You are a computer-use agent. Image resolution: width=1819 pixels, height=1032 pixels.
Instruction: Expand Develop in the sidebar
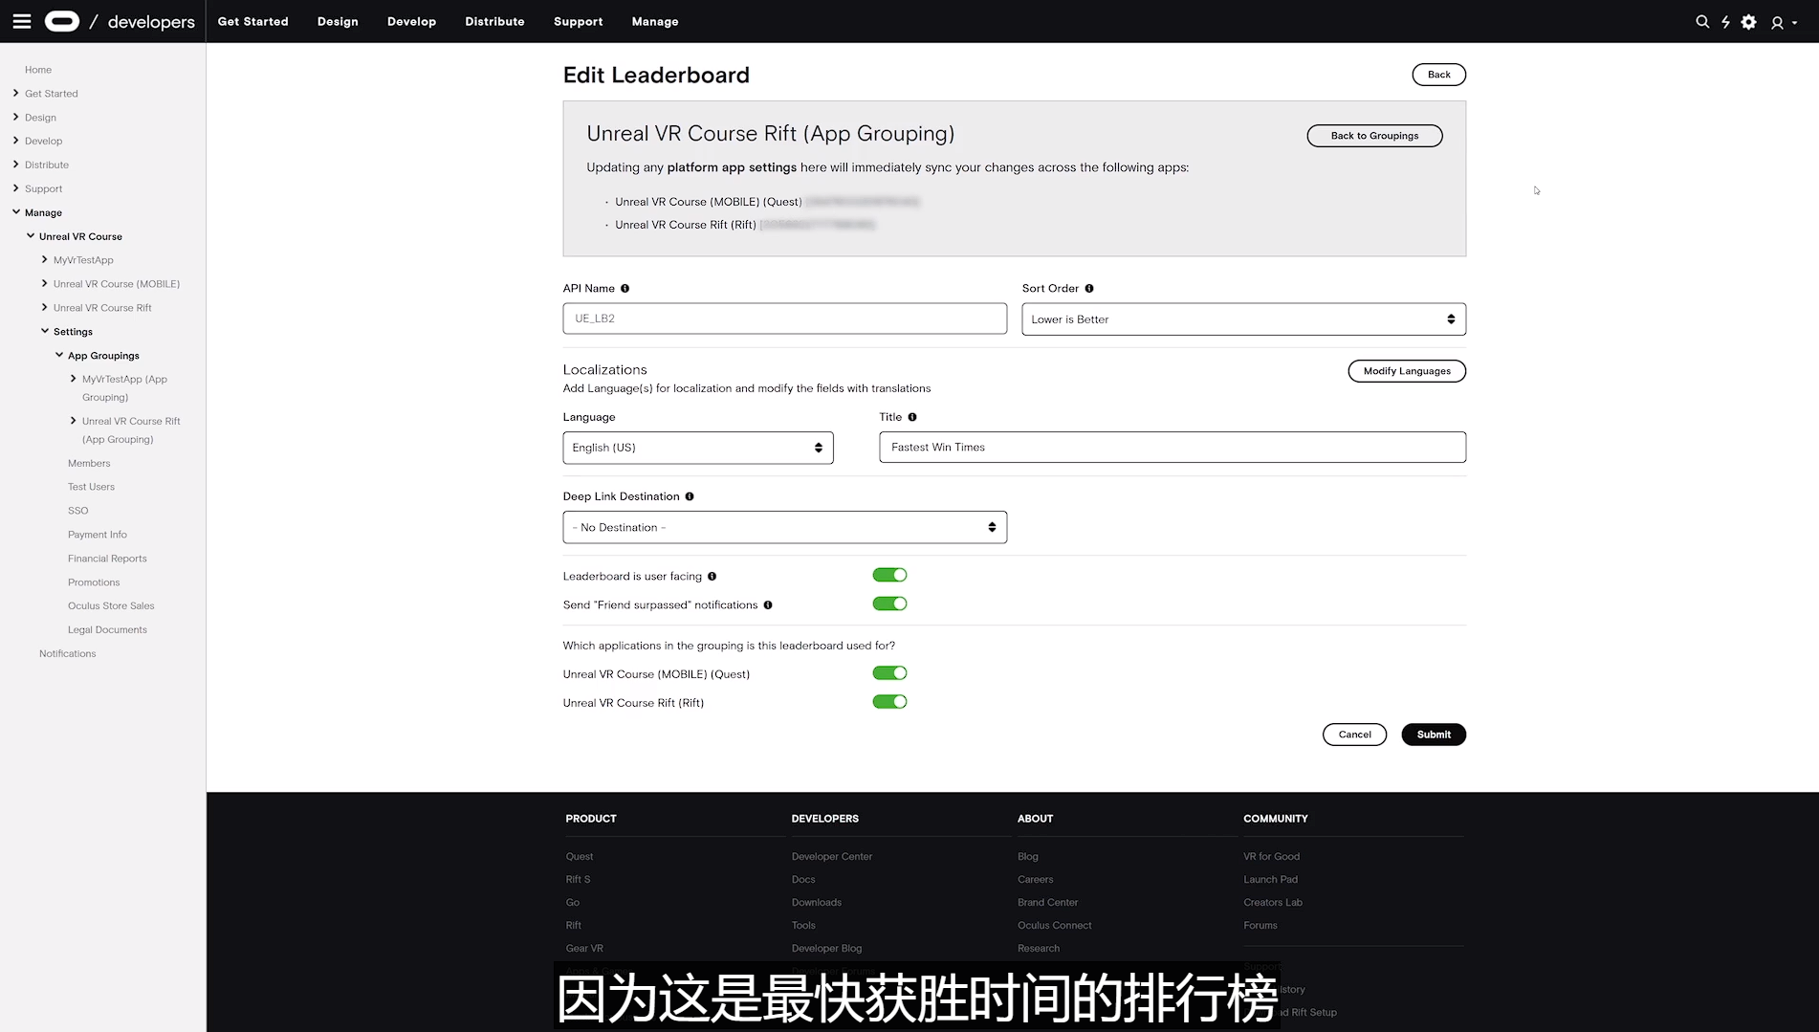point(16,141)
